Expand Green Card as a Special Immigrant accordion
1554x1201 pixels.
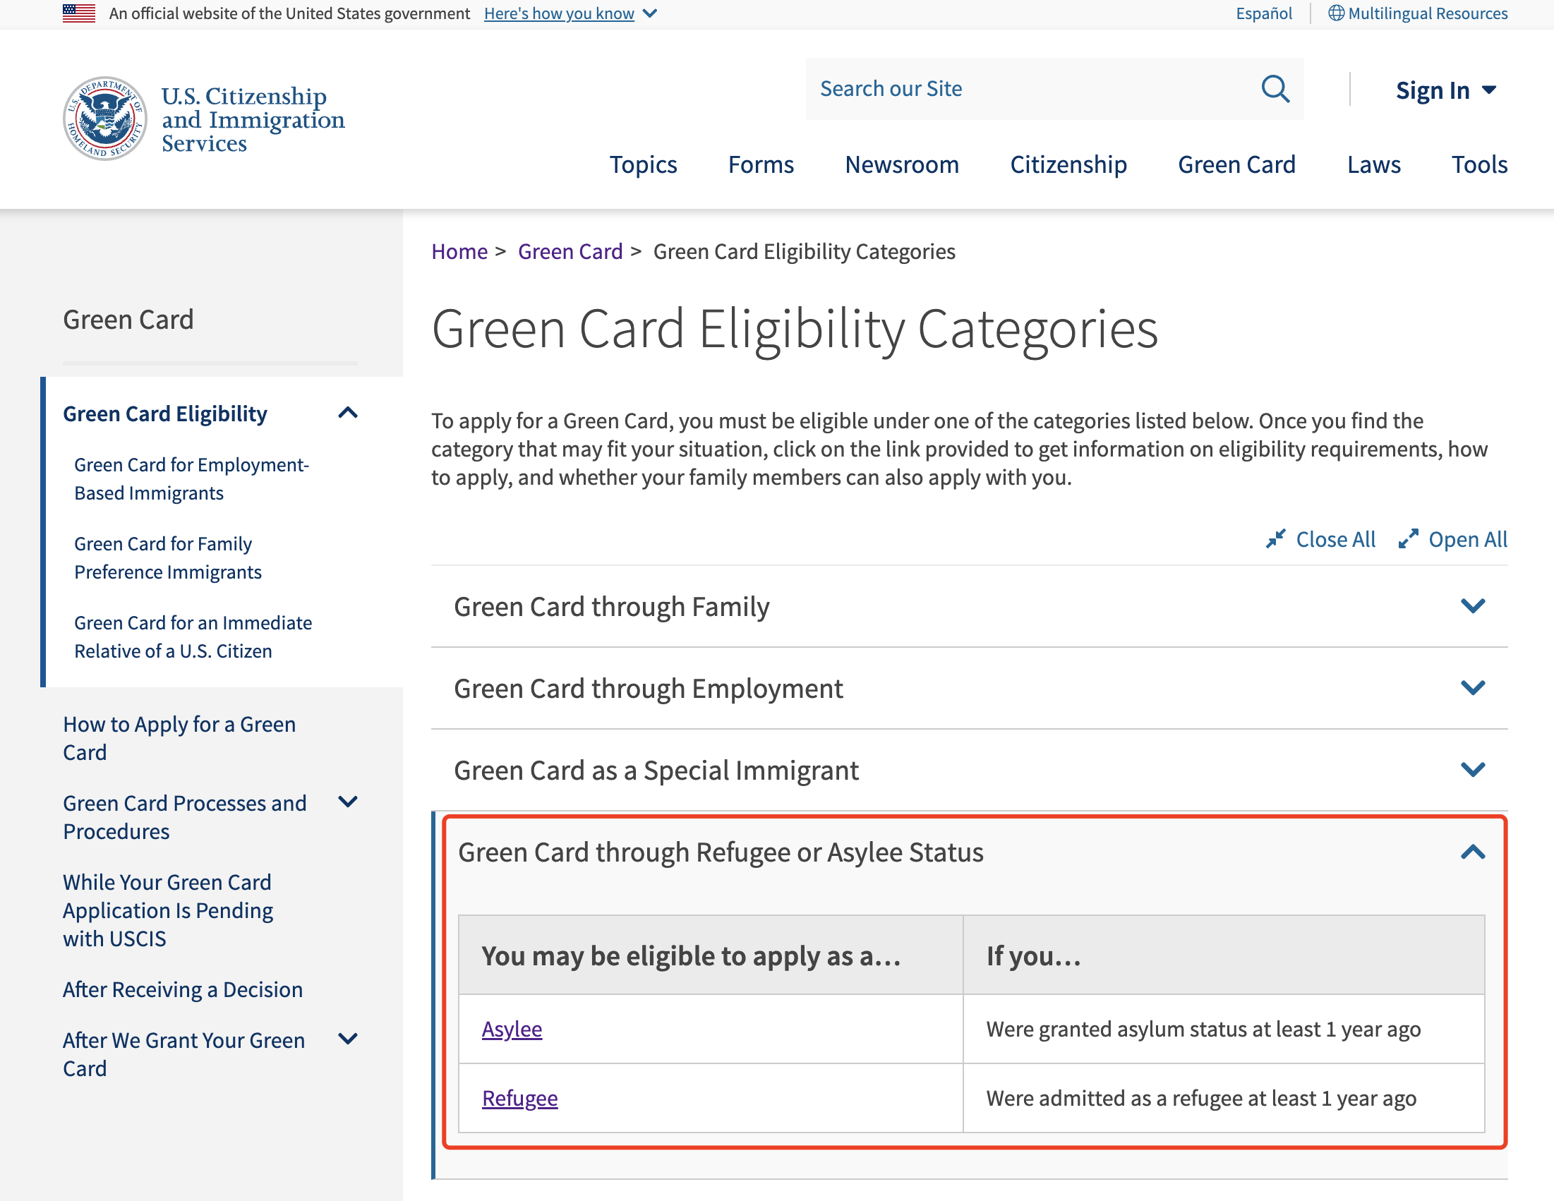(969, 770)
